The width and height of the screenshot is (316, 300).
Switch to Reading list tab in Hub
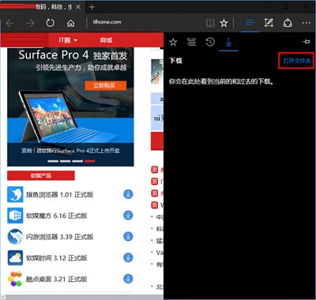coord(192,42)
